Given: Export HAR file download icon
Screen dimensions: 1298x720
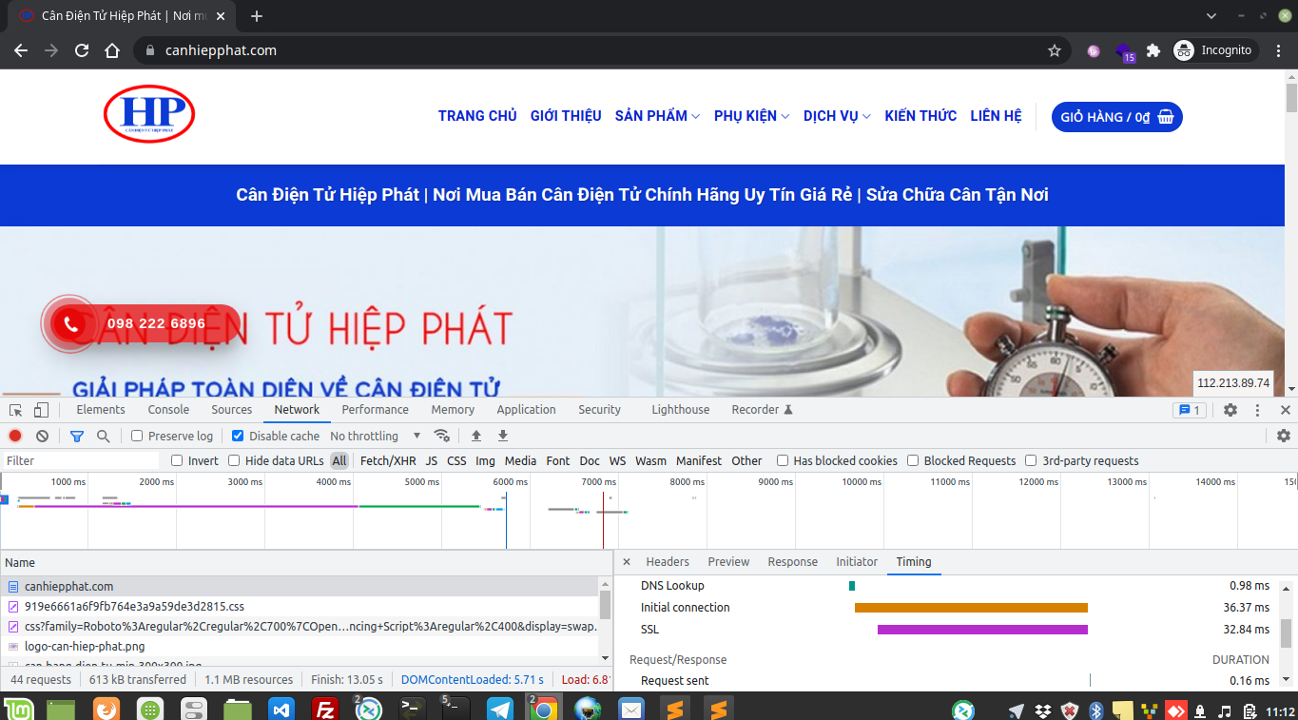Looking at the screenshot, I should pos(503,436).
